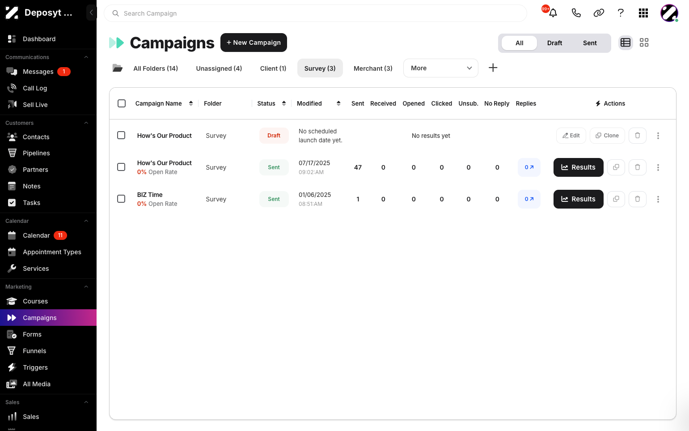Image resolution: width=689 pixels, height=431 pixels.
Task: Check the draft How's Our Product row
Action: click(x=121, y=135)
